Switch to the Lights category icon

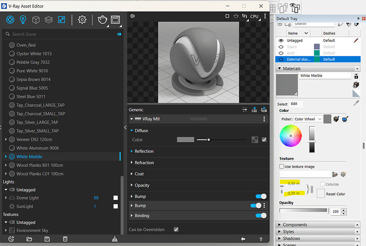pyautogui.click(x=23, y=20)
